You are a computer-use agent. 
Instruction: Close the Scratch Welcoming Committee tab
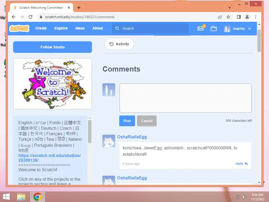pyautogui.click(x=69, y=8)
